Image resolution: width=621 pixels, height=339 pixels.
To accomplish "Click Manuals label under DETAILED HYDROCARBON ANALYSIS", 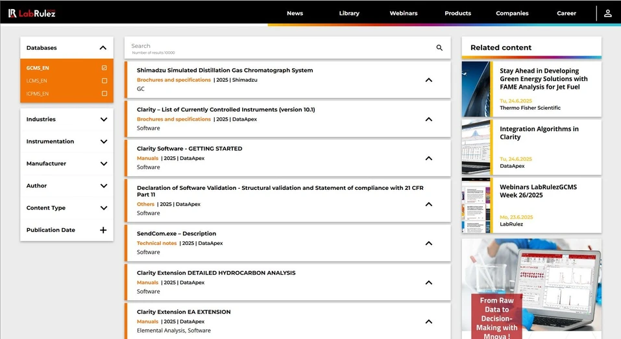I will (147, 283).
